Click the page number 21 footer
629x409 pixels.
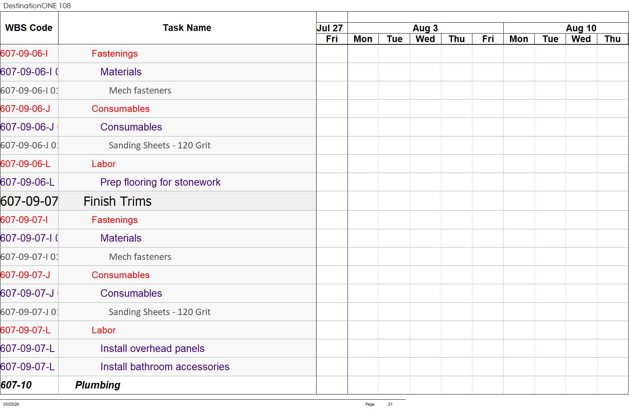pos(390,404)
